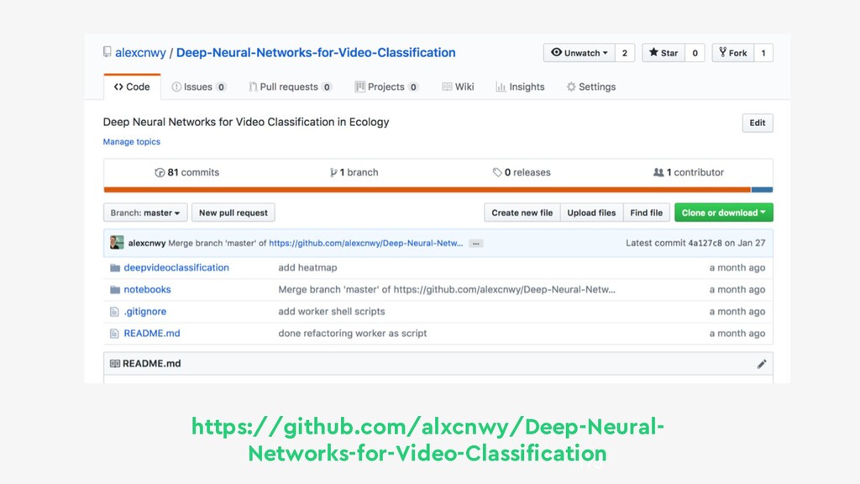Image resolution: width=860 pixels, height=484 pixels.
Task: Open the GitHub URL in latest commit message
Action: [x=366, y=243]
